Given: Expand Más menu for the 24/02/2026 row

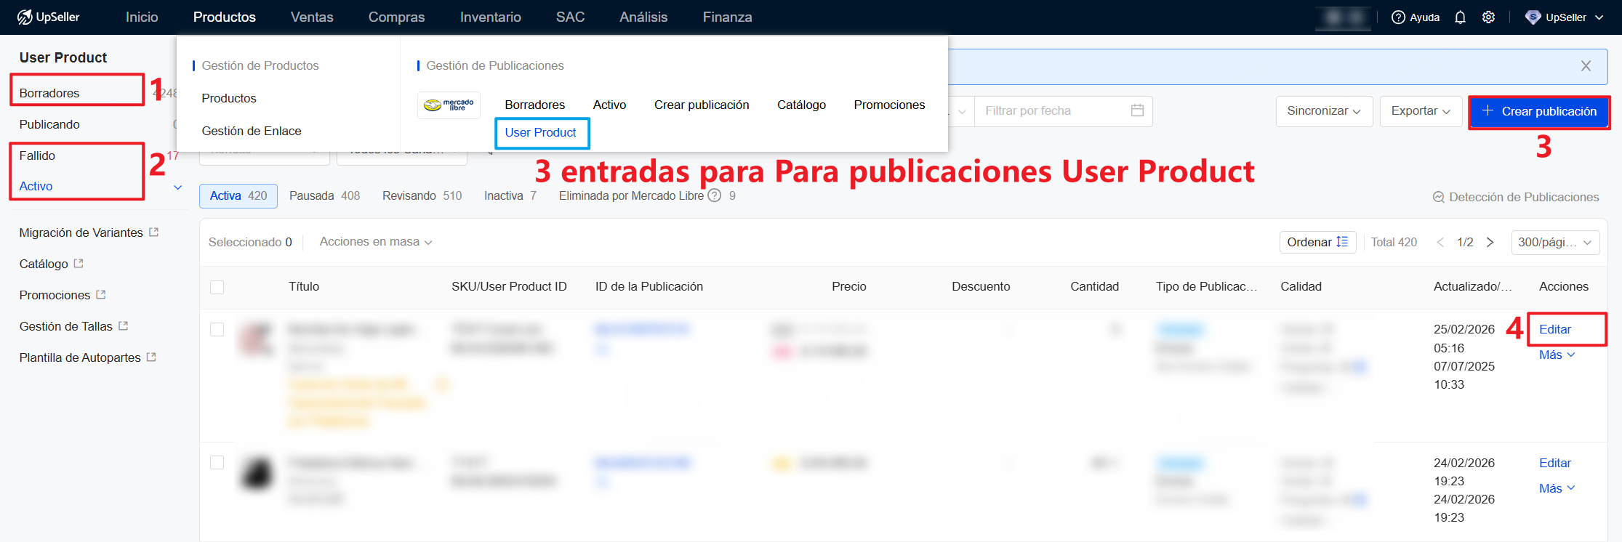Looking at the screenshot, I should coord(1557,488).
